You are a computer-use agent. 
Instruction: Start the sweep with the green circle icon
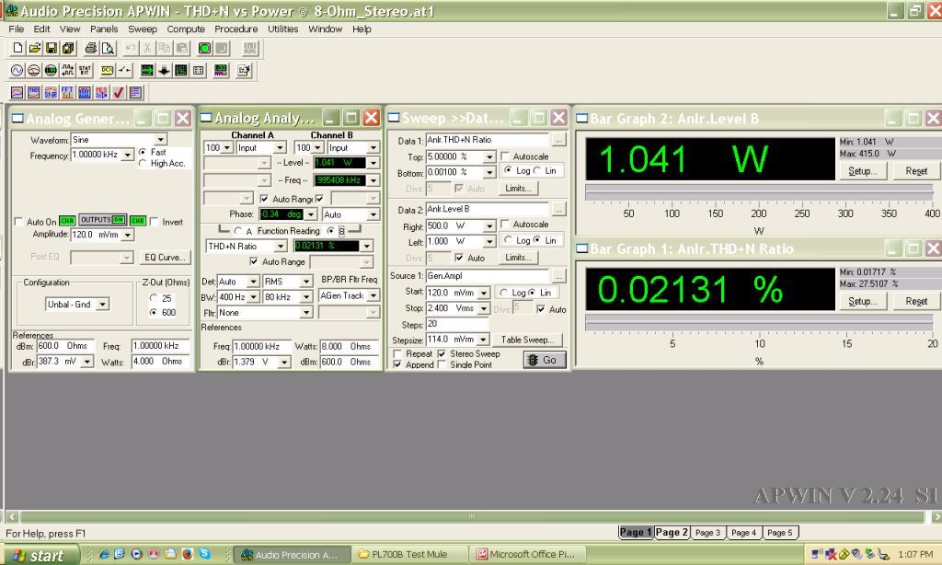(x=204, y=48)
